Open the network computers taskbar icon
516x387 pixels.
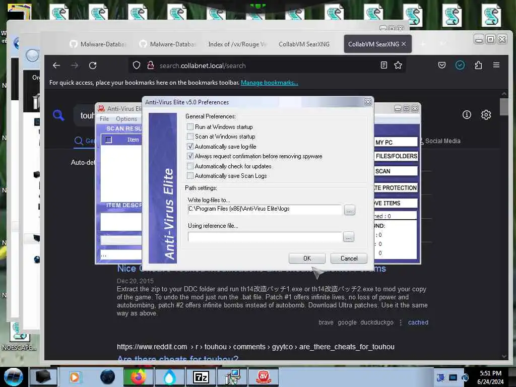pyautogui.click(x=232, y=377)
